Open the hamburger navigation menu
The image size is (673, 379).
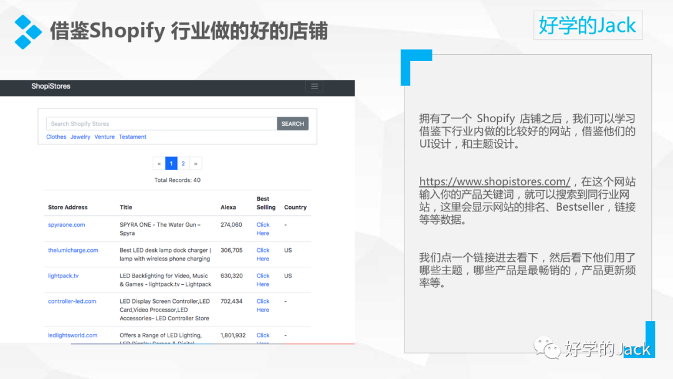[x=314, y=86]
